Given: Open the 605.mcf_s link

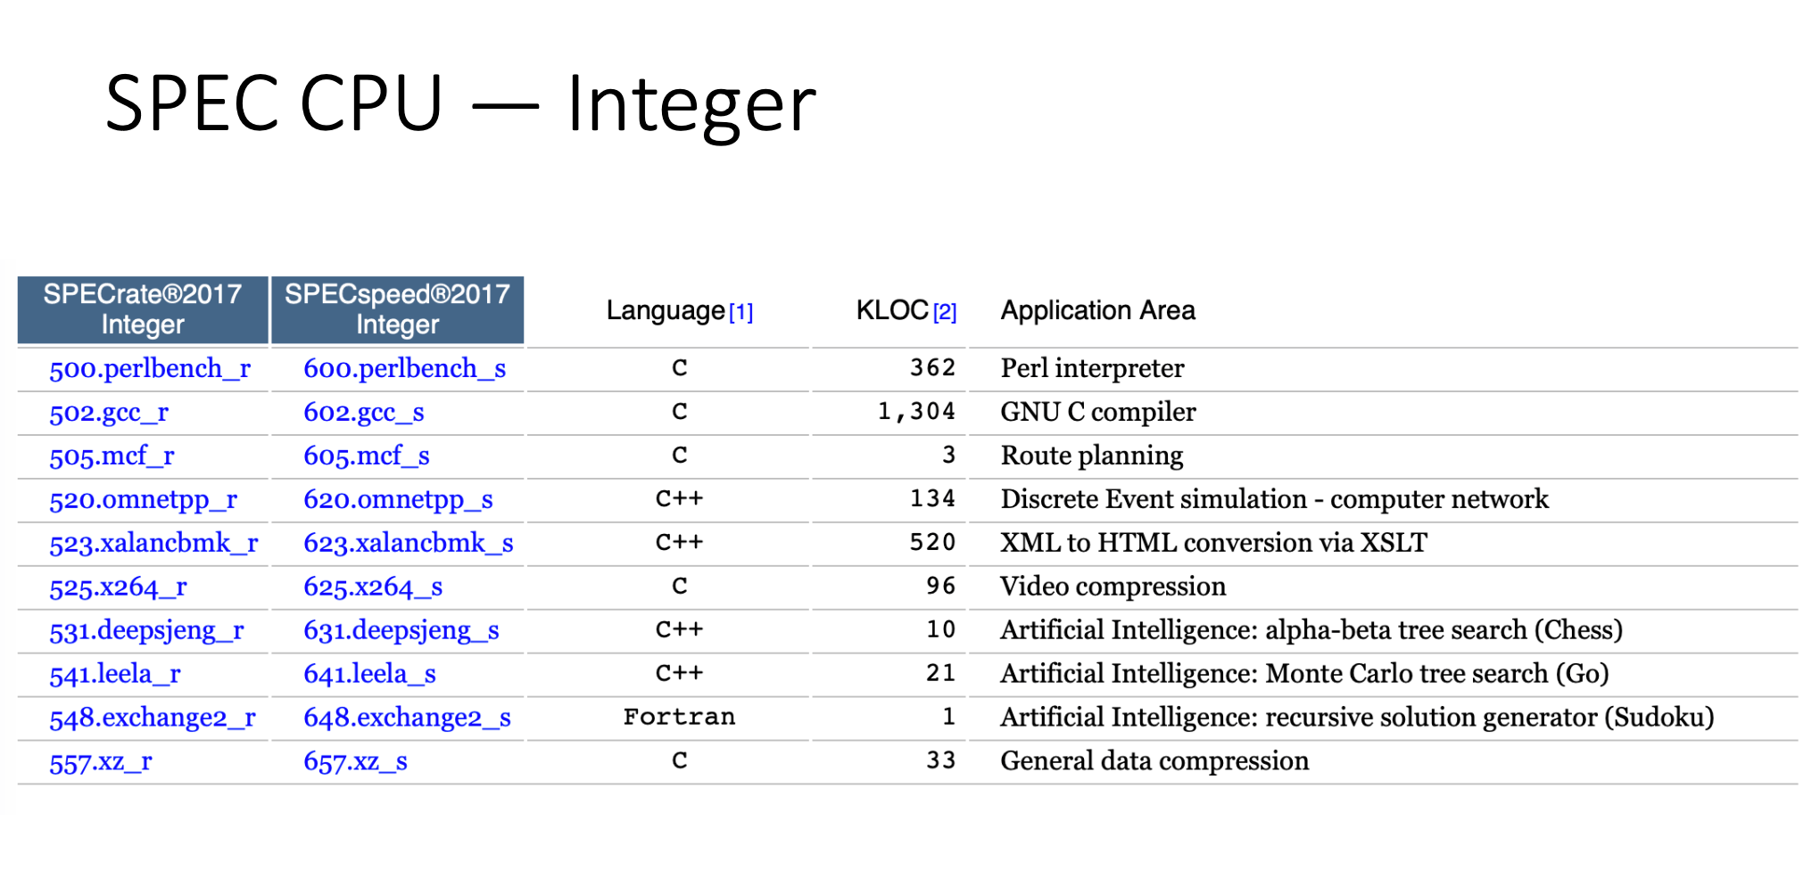Looking at the screenshot, I should pyautogui.click(x=367, y=456).
